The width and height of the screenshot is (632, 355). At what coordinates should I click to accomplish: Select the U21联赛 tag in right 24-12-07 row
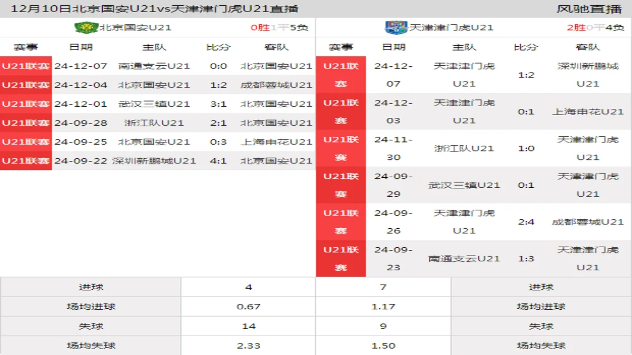(341, 75)
